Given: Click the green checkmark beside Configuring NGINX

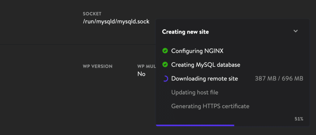Looking at the screenshot, I should [165, 51].
